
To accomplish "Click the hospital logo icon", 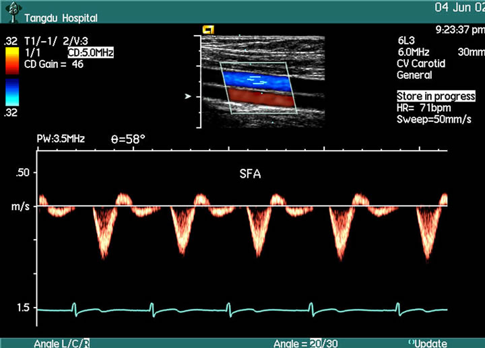I will tap(12, 10).
